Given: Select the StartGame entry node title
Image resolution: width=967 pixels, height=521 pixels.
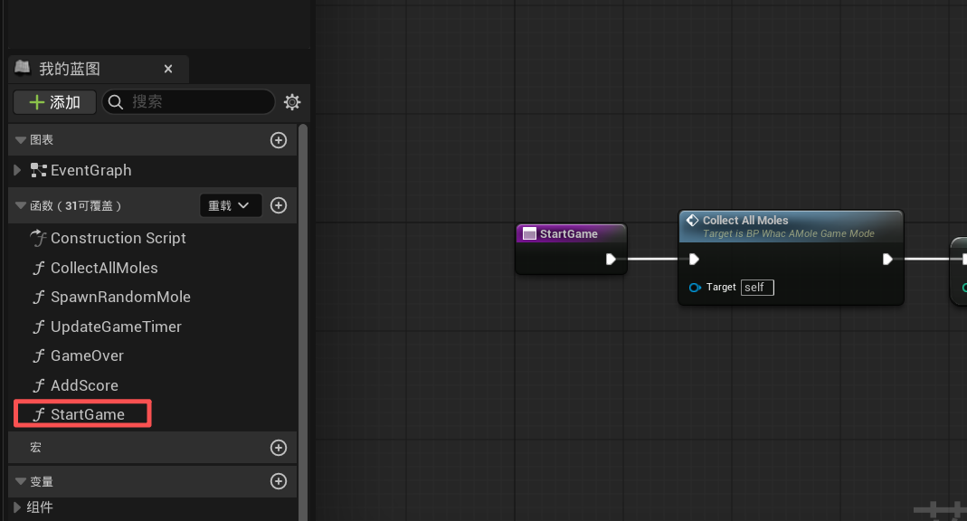Looking at the screenshot, I should (x=569, y=233).
